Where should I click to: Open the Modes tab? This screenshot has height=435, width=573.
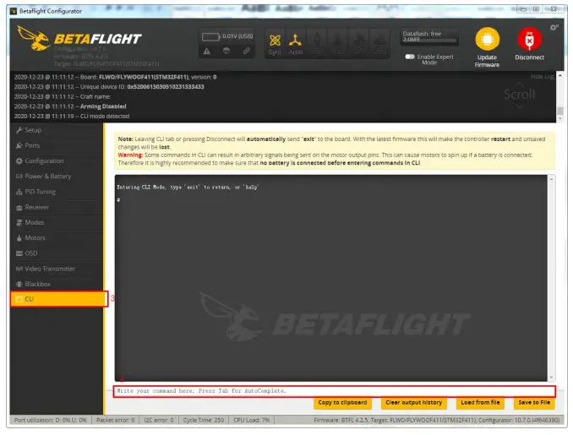pyautogui.click(x=57, y=222)
